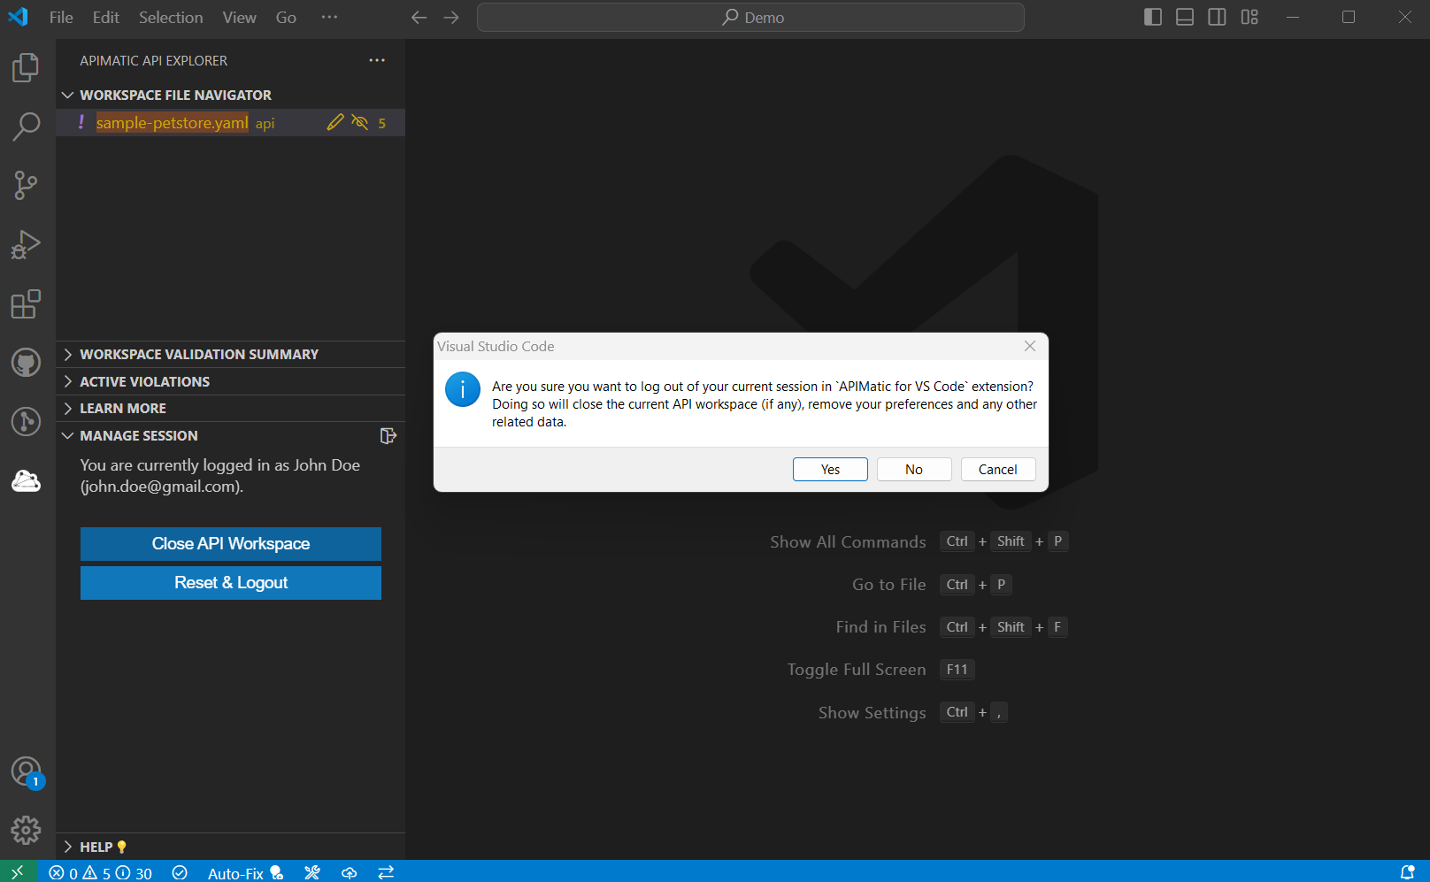The width and height of the screenshot is (1430, 882).
Task: Open APIMatic API Explorer more actions menu
Action: [x=377, y=60]
